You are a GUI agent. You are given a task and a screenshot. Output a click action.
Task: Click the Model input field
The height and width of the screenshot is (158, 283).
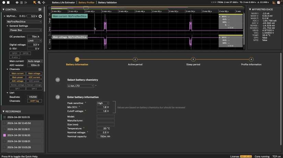tap(106, 116)
